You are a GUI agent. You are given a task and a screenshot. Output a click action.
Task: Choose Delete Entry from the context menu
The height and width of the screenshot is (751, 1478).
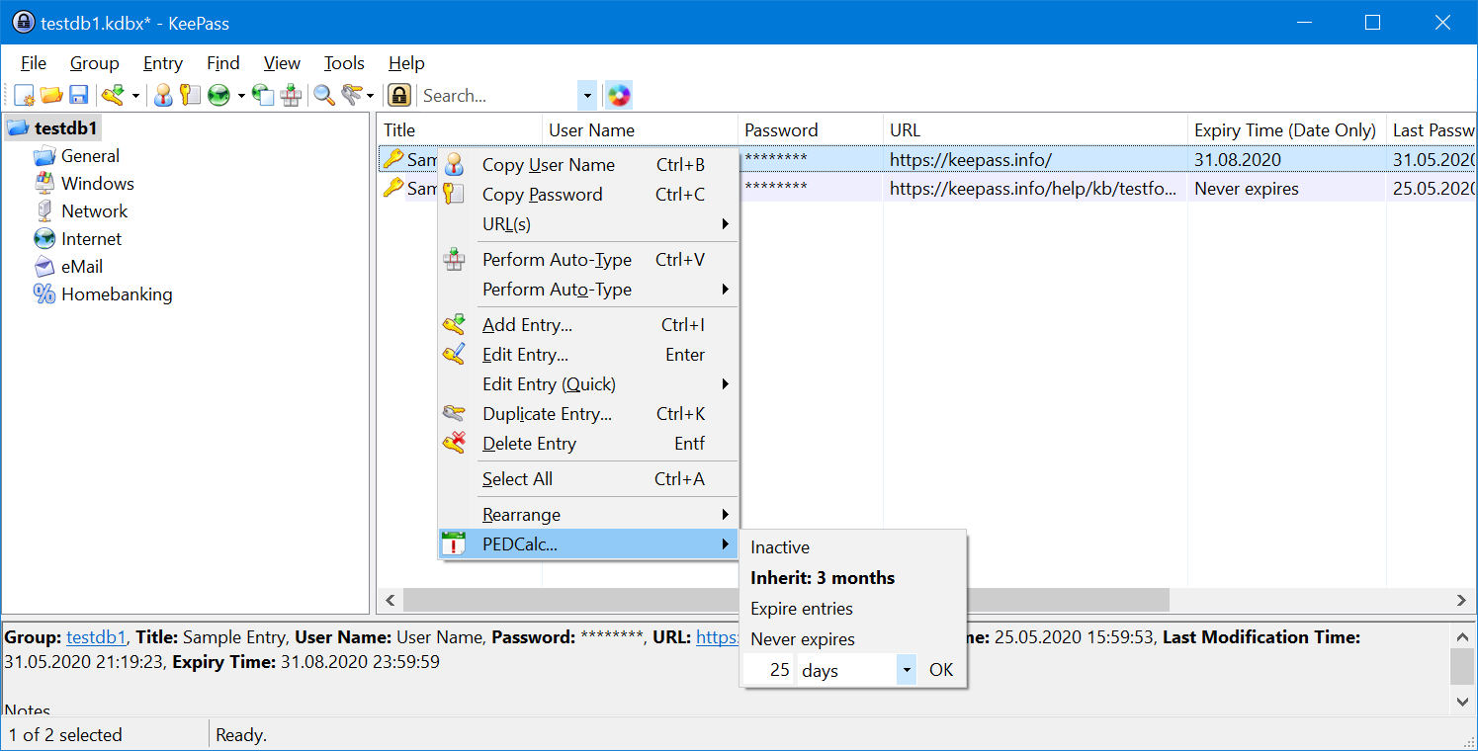tap(588, 444)
